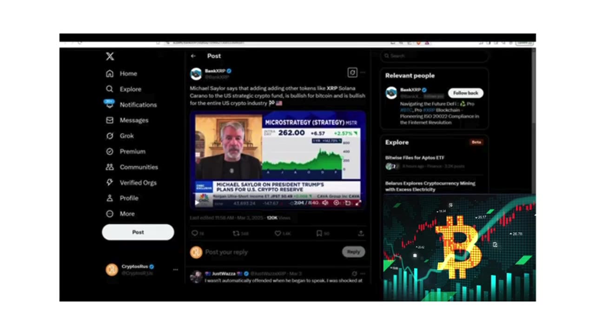The width and height of the screenshot is (595, 335).
Task: Toggle fullscreen on the video
Action: 358,203
